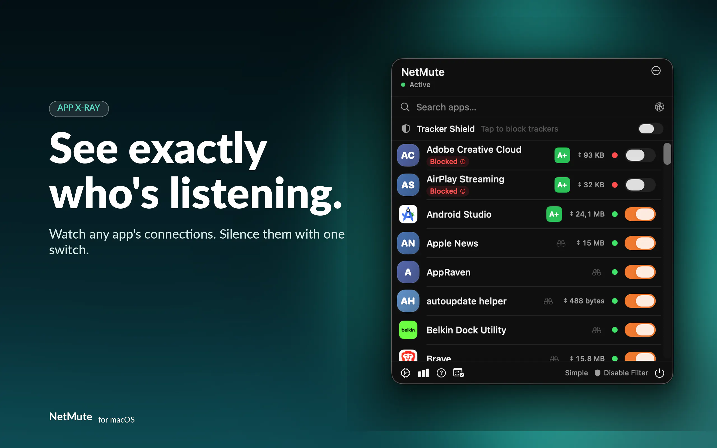
Task: Click the green status dot for Android Studio
Action: [x=615, y=214]
